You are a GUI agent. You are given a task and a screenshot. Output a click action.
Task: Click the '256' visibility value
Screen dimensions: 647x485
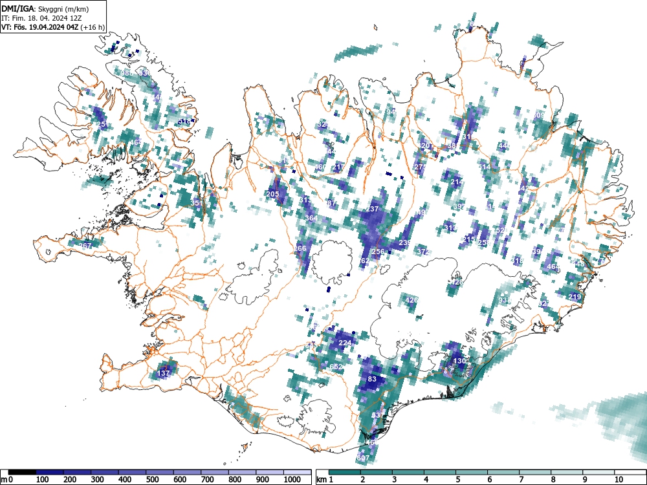click(378, 252)
